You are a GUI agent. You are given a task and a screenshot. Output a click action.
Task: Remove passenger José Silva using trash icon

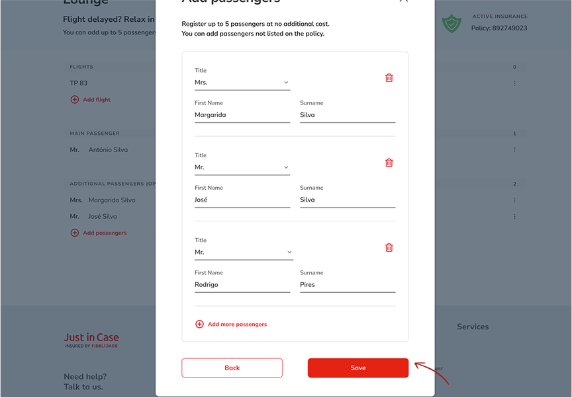(389, 163)
